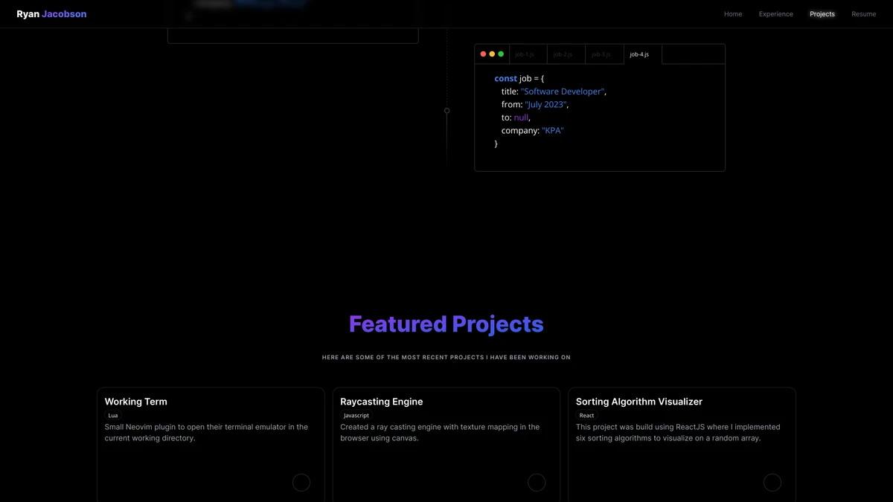Click the "Here are some of the most recent projects" subtitle
Viewport: 893px width, 502px height.
(446, 358)
